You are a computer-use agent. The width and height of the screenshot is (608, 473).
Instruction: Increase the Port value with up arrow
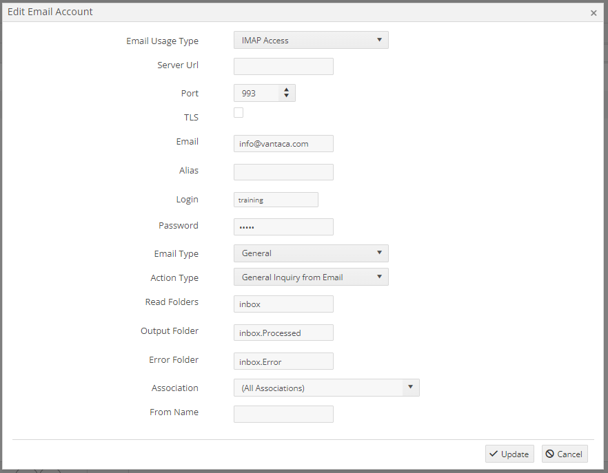(x=286, y=90)
